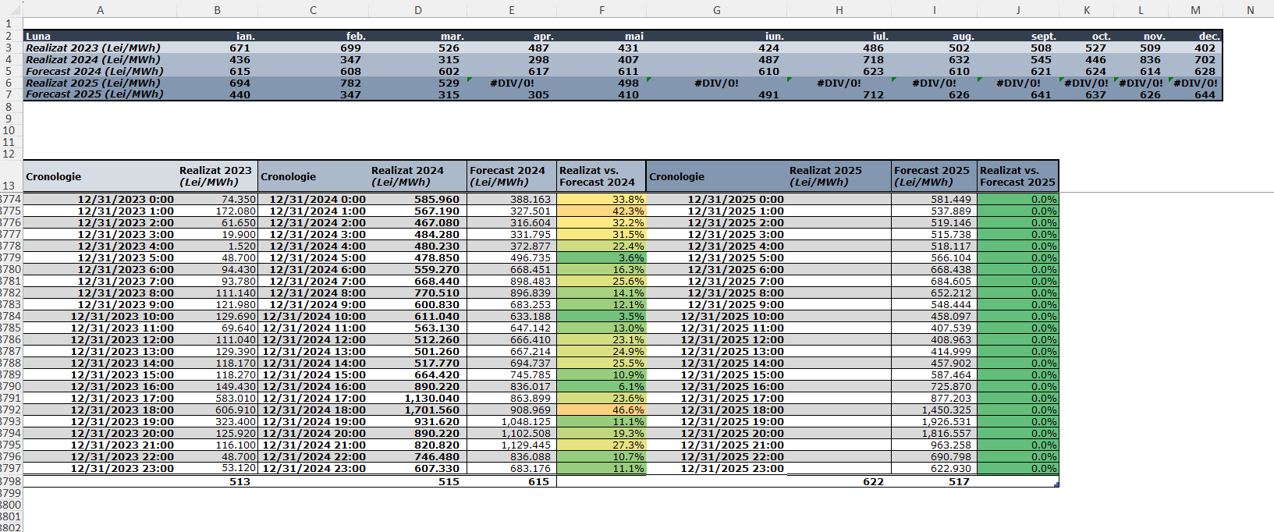
Task: Select the 836 value under nov.
Action: [1141, 59]
